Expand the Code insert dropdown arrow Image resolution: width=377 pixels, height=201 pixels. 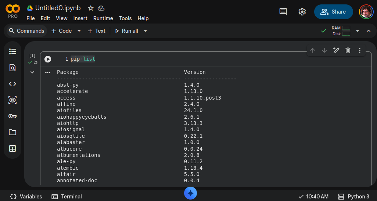(x=79, y=31)
